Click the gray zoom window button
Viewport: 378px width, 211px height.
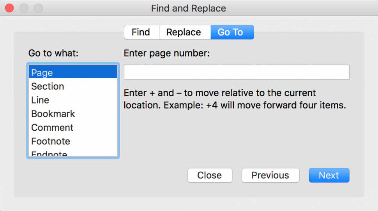coord(38,8)
